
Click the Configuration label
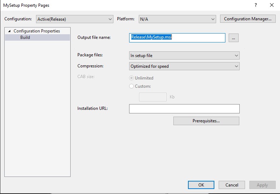coord(18,19)
